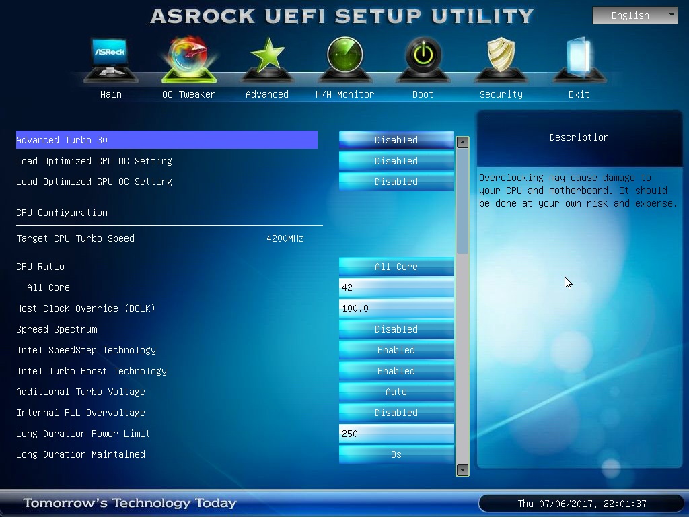Click the 4200MHz Target CPU Turbo Speed value

pyautogui.click(x=285, y=238)
